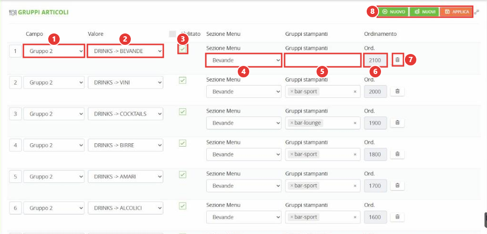This screenshot has height=234, width=487.
Task: Click the GRUPPI ARTICOLI heading
Action: pyautogui.click(x=43, y=12)
